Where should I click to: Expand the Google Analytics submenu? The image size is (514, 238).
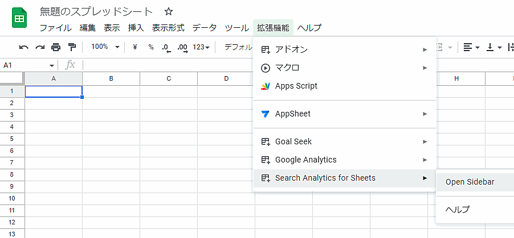pos(305,160)
